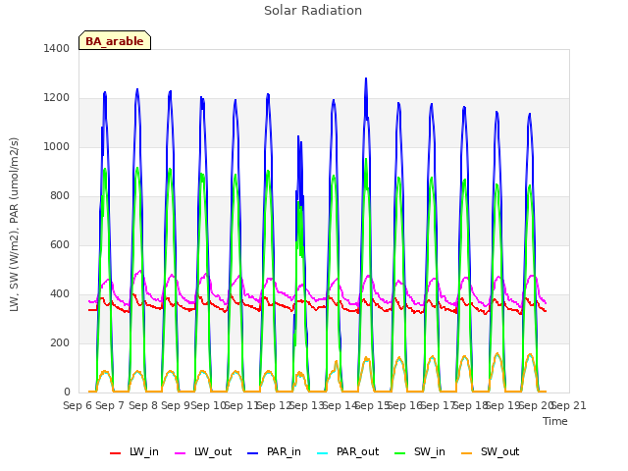This screenshot has width=628, height=471.
Task: Click the tallest PAR_in peak near Sep 15
Action: tap(366, 79)
